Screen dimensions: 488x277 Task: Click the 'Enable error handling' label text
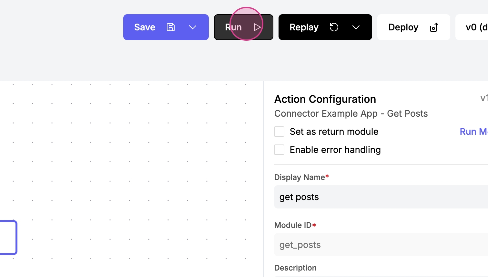click(335, 150)
